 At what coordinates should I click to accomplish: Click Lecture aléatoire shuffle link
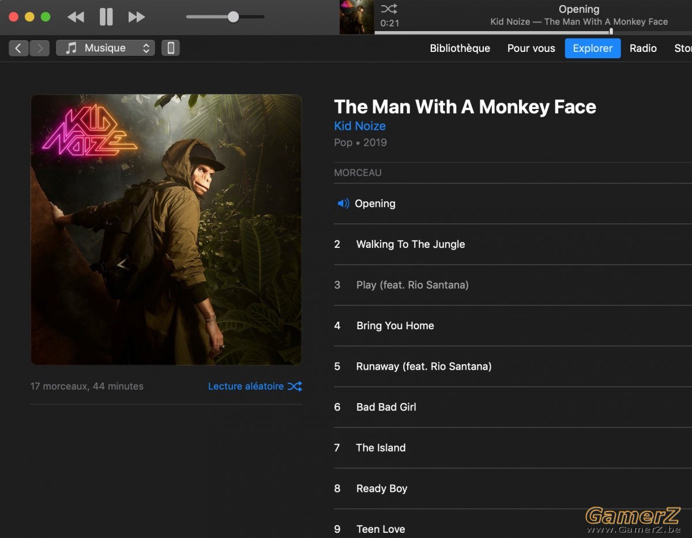pos(255,386)
